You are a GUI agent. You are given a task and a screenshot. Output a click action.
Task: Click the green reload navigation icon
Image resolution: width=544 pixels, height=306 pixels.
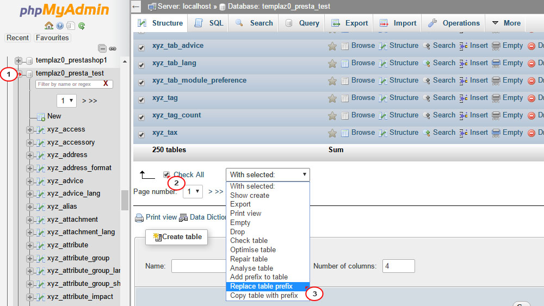point(82,26)
